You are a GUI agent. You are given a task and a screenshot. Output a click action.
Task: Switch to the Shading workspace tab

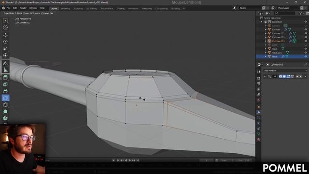[121, 9]
